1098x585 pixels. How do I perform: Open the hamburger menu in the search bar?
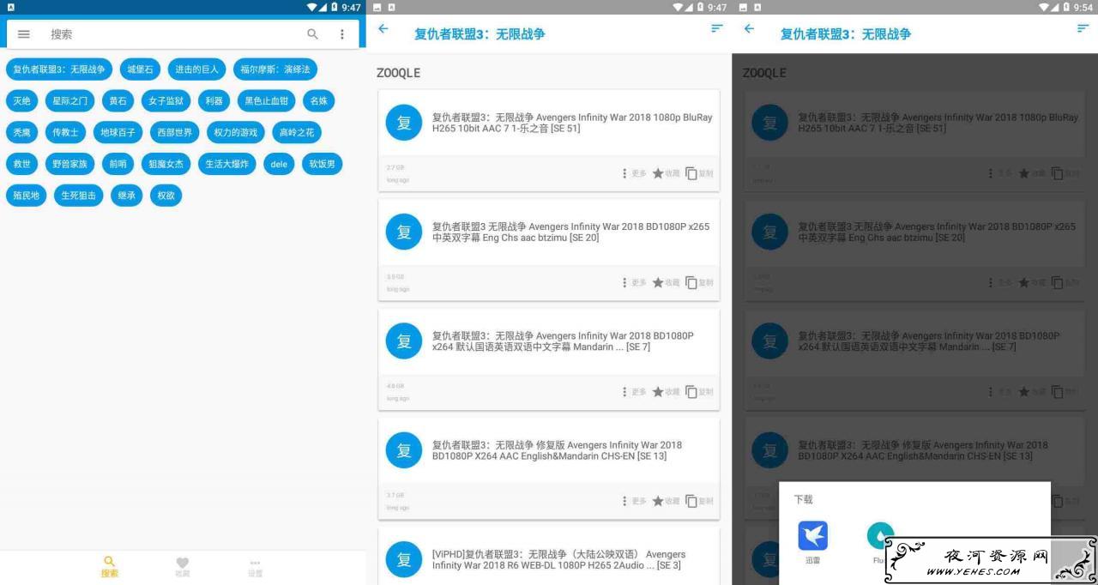[x=24, y=34]
